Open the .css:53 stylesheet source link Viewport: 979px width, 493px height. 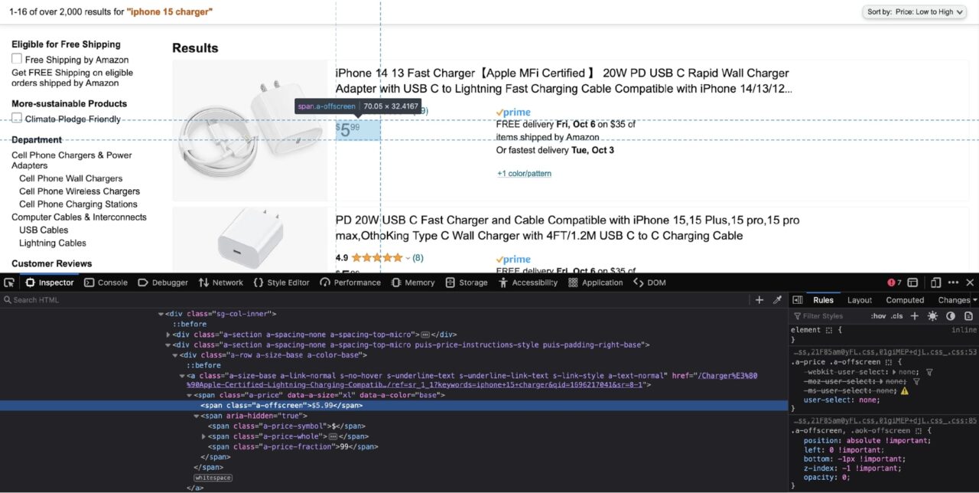[884, 351]
